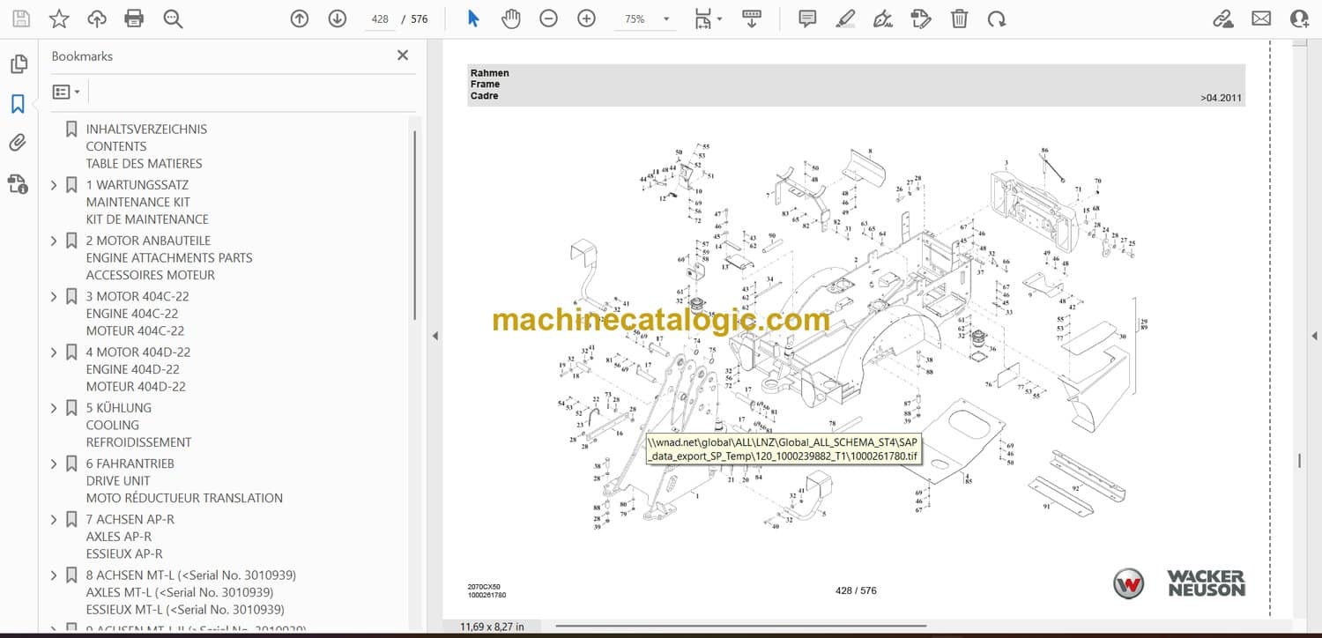Image resolution: width=1322 pixels, height=638 pixels.
Task: Print the document
Action: click(134, 19)
